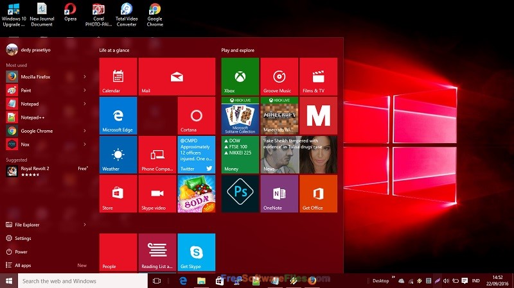Screen dimensions: 514x288
Task: Open the clock showing 14:52
Action: pos(497,281)
